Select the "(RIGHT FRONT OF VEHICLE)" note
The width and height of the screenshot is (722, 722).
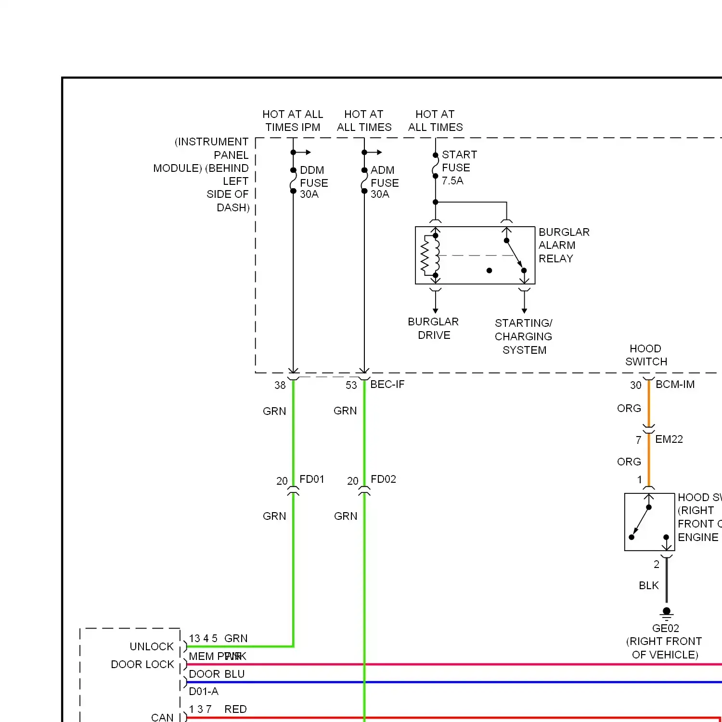pyautogui.click(x=664, y=648)
